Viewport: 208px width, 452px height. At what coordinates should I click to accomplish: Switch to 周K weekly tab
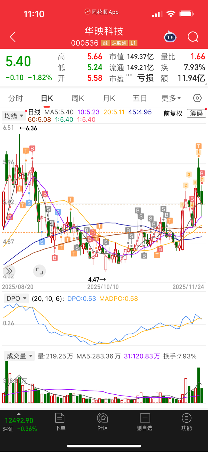click(x=78, y=98)
